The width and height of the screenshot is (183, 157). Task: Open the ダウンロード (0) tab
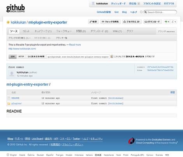pyautogui.click(x=99, y=31)
